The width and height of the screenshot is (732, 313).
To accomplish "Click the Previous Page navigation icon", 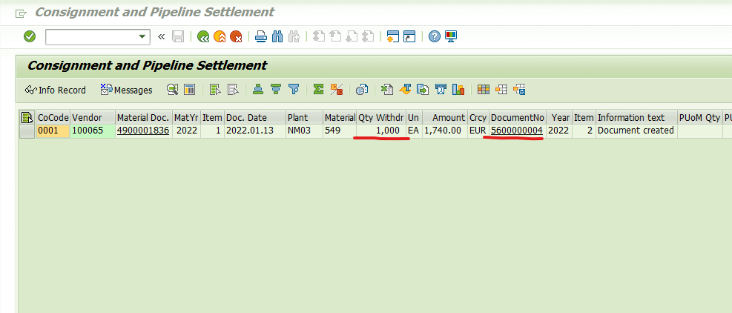I will (x=335, y=36).
